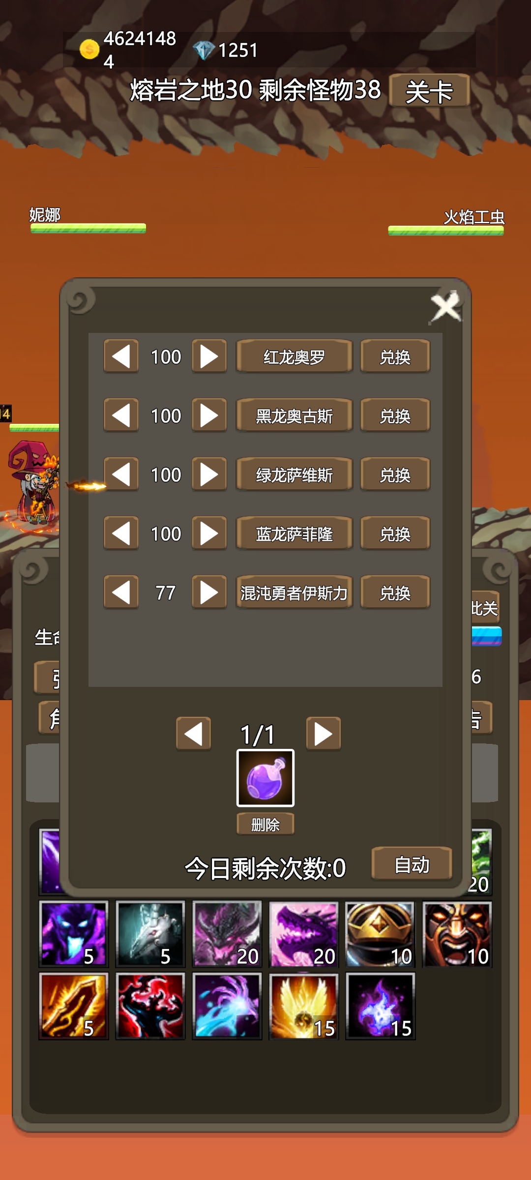Open the 关卡 stage menu
The height and width of the screenshot is (1180, 531).
click(x=429, y=90)
